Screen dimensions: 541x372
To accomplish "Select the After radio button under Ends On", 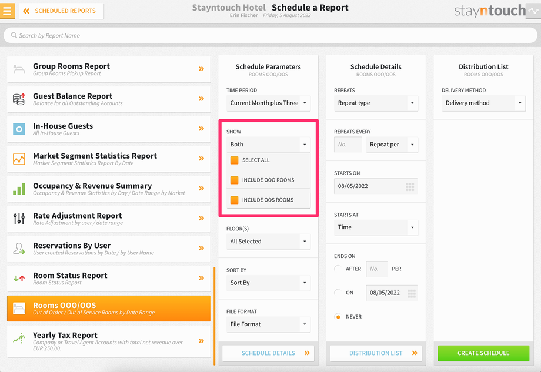I will pyautogui.click(x=338, y=269).
